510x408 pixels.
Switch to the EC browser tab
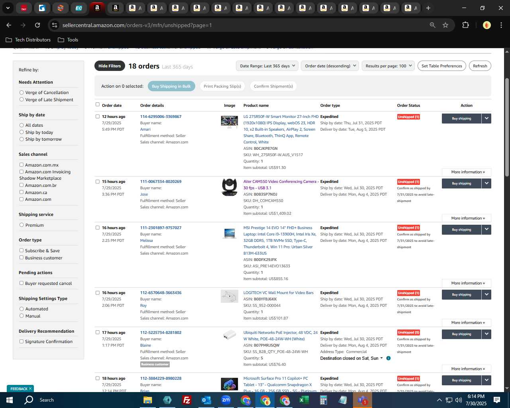point(79,8)
